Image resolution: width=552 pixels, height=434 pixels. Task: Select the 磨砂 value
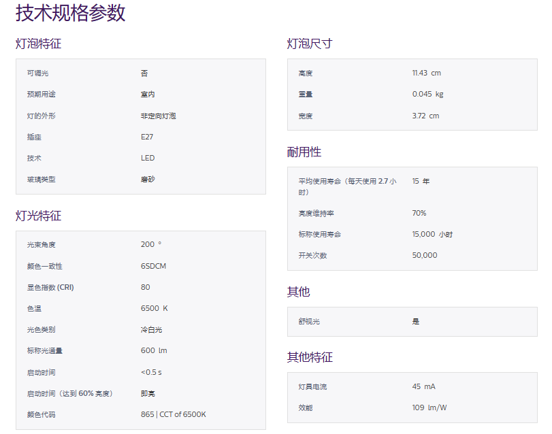coord(148,180)
